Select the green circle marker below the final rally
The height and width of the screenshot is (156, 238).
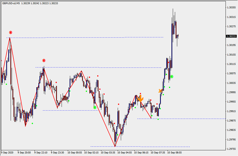tap(172, 77)
